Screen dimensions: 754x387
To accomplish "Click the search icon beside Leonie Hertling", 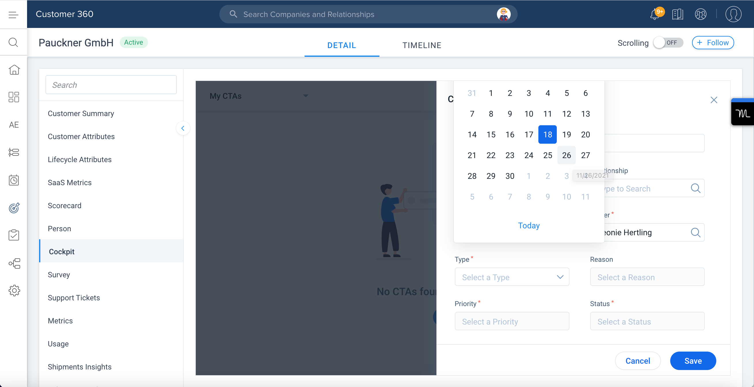I will 696,232.
